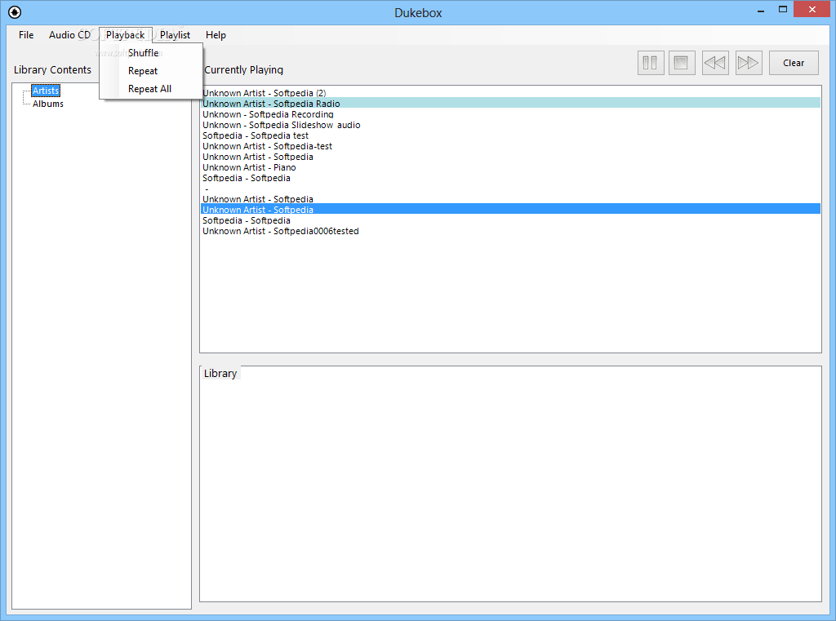Select track 'Unknown - Softpedia Recording'
The image size is (836, 621).
(510, 114)
